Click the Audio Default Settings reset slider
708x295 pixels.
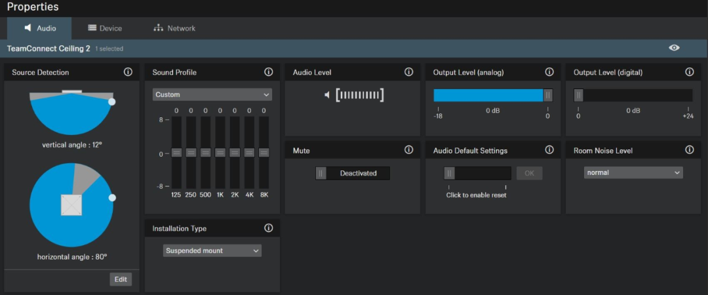(477, 173)
